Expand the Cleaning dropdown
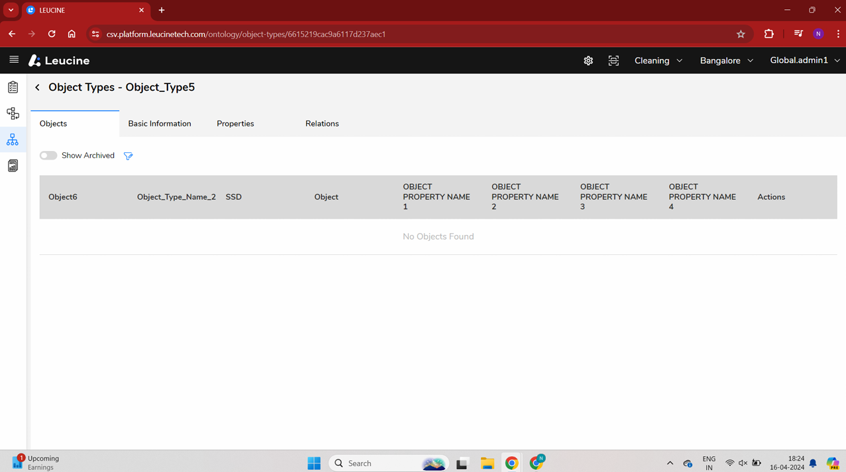846x472 pixels. tap(658, 60)
